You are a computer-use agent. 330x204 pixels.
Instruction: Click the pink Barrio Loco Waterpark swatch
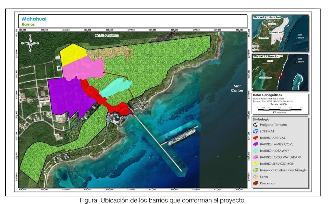pos(256,157)
